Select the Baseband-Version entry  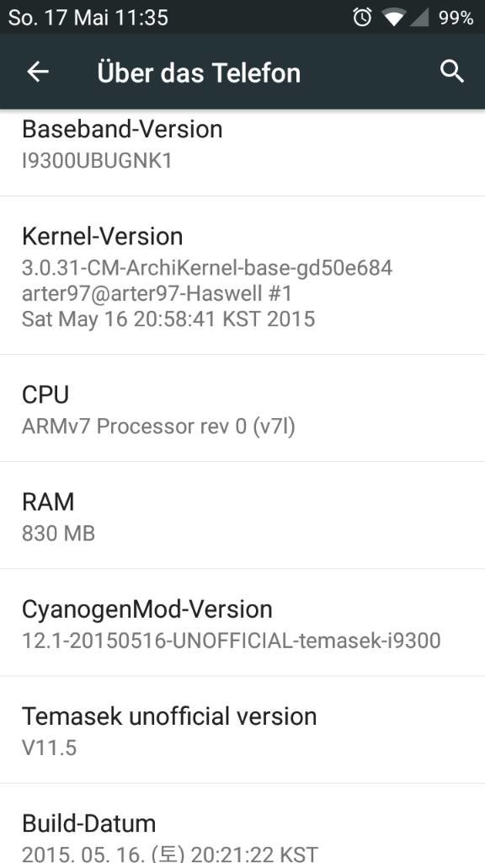coord(242,153)
